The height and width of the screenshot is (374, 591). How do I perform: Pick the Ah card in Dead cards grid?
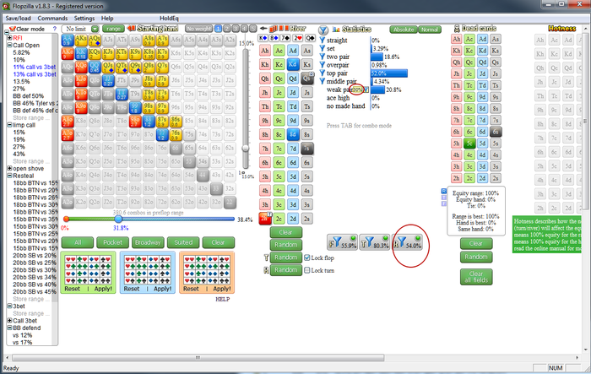[457, 39]
